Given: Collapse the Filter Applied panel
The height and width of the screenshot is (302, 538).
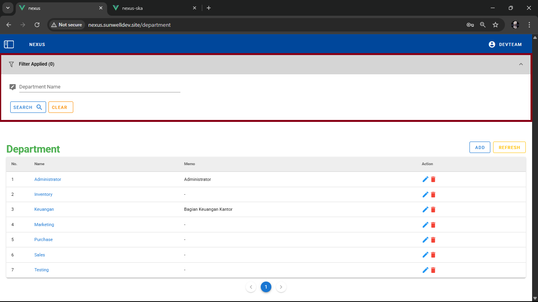Looking at the screenshot, I should click(x=521, y=64).
